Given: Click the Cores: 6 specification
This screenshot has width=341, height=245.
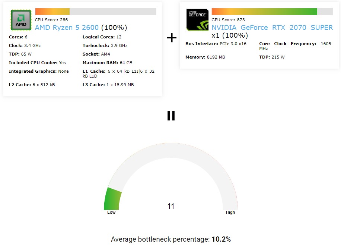Looking at the screenshot, I should [18, 37].
